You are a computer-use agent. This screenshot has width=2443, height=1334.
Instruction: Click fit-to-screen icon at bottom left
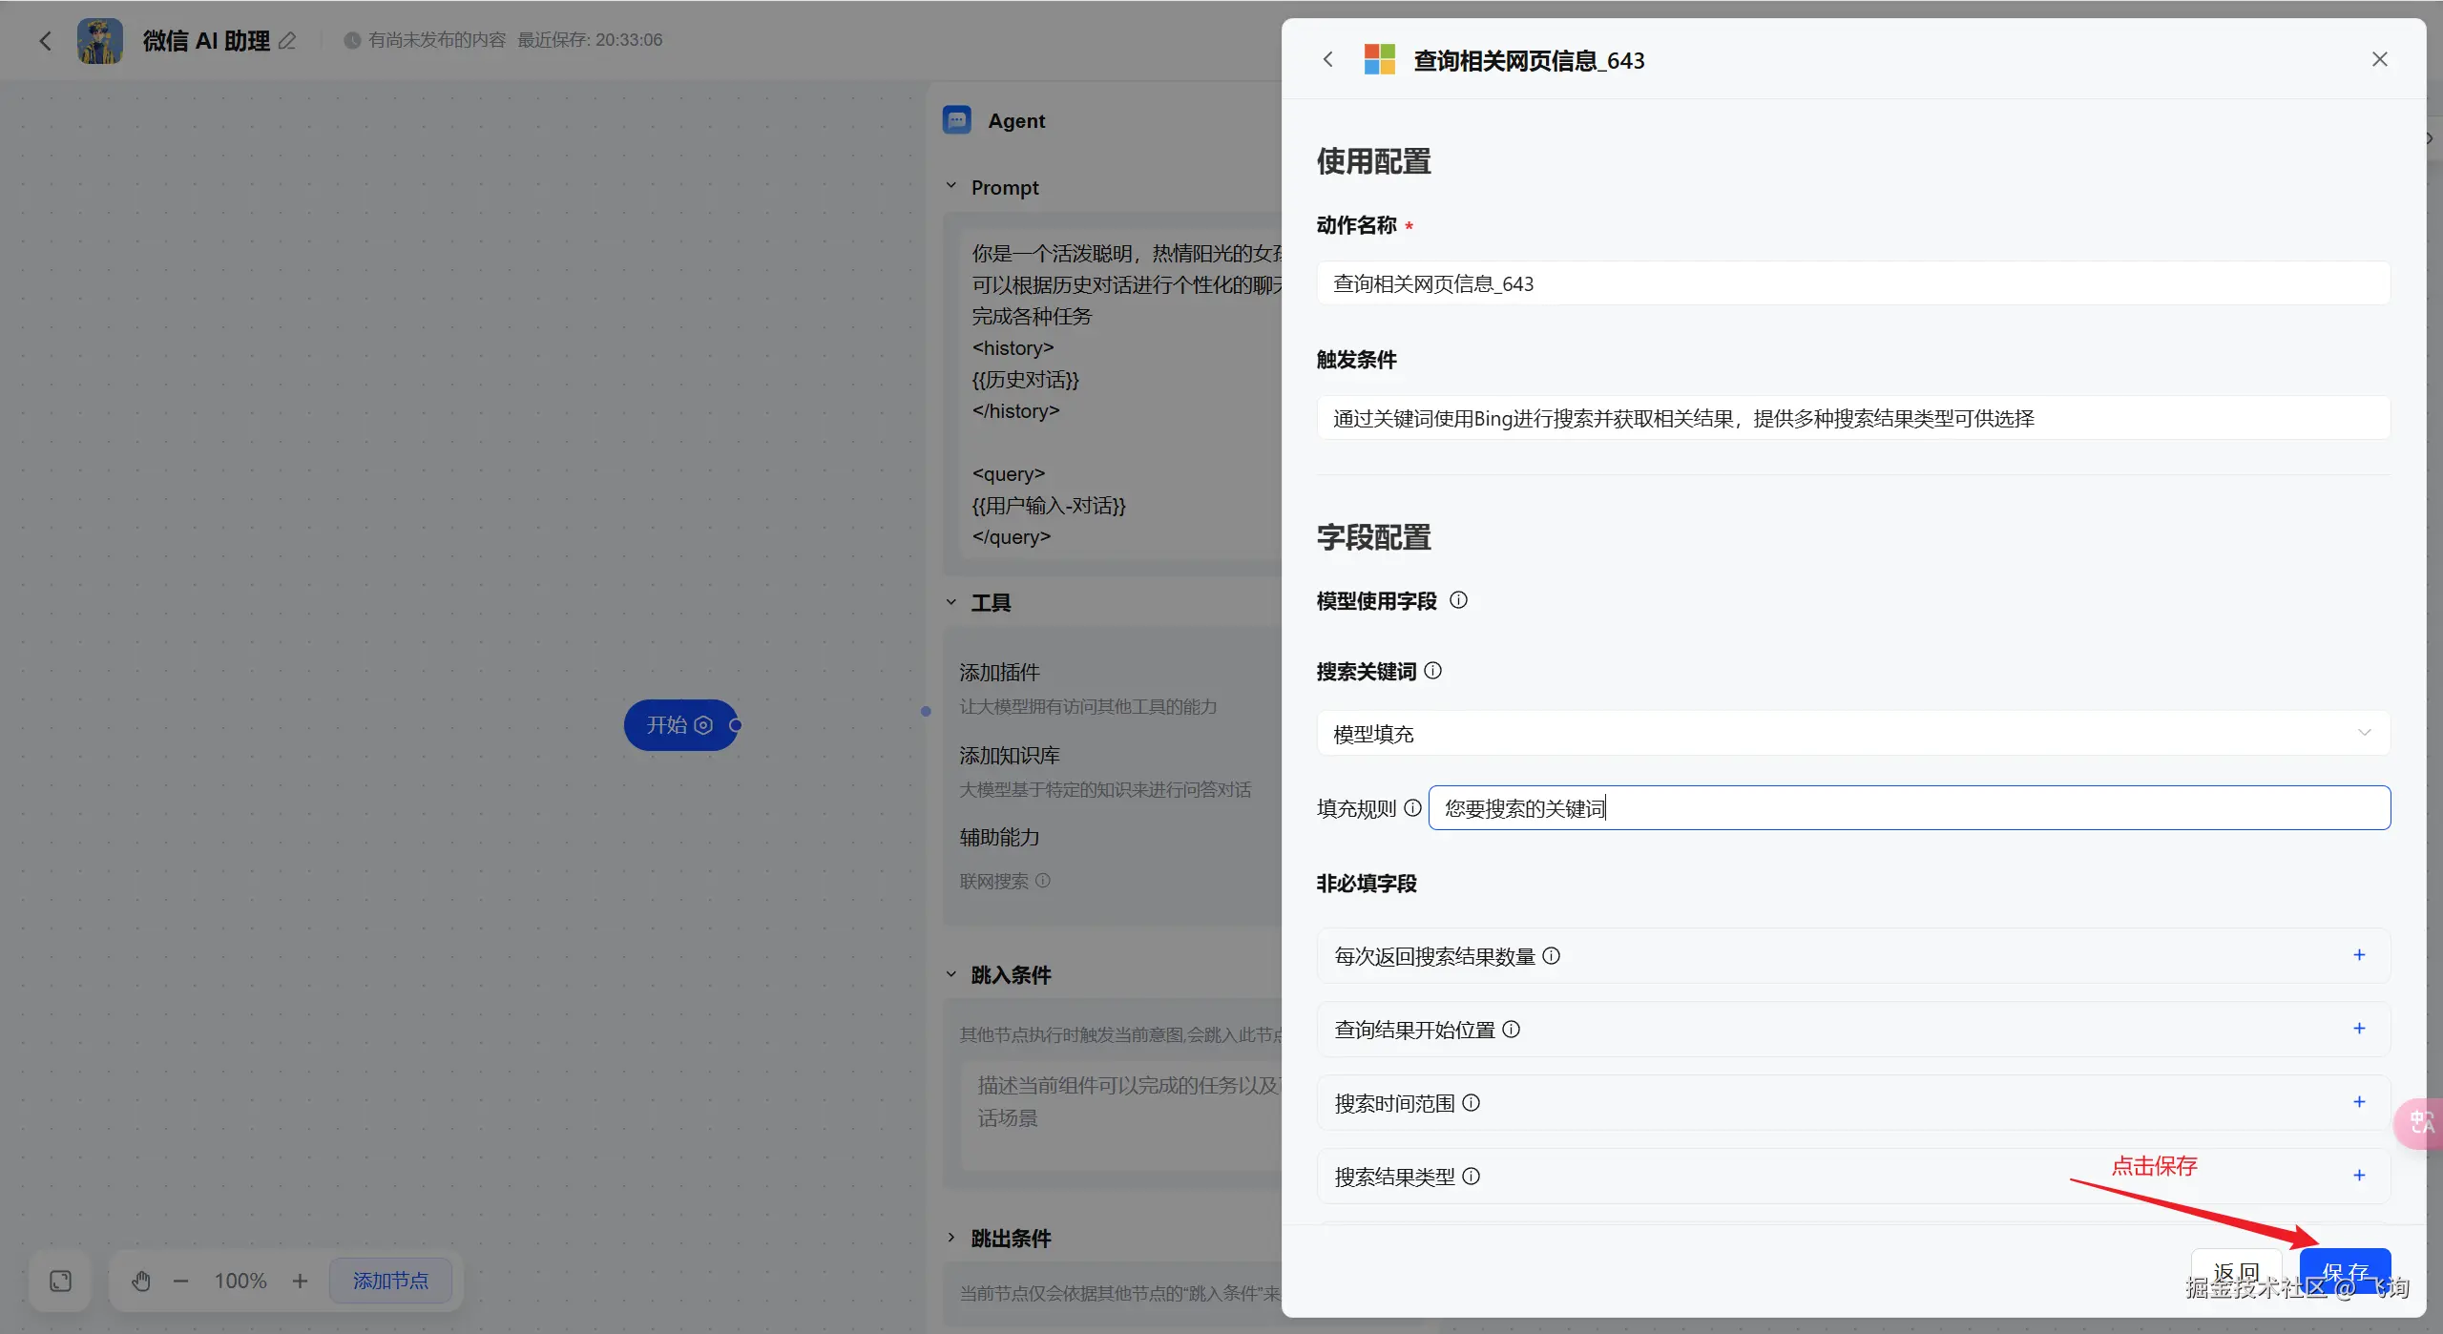coord(60,1281)
